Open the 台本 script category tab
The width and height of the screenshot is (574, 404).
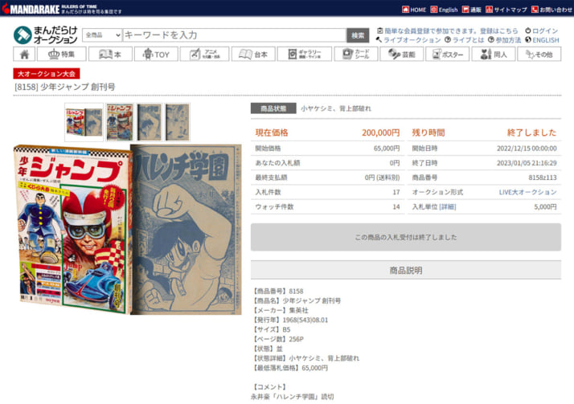[253, 54]
